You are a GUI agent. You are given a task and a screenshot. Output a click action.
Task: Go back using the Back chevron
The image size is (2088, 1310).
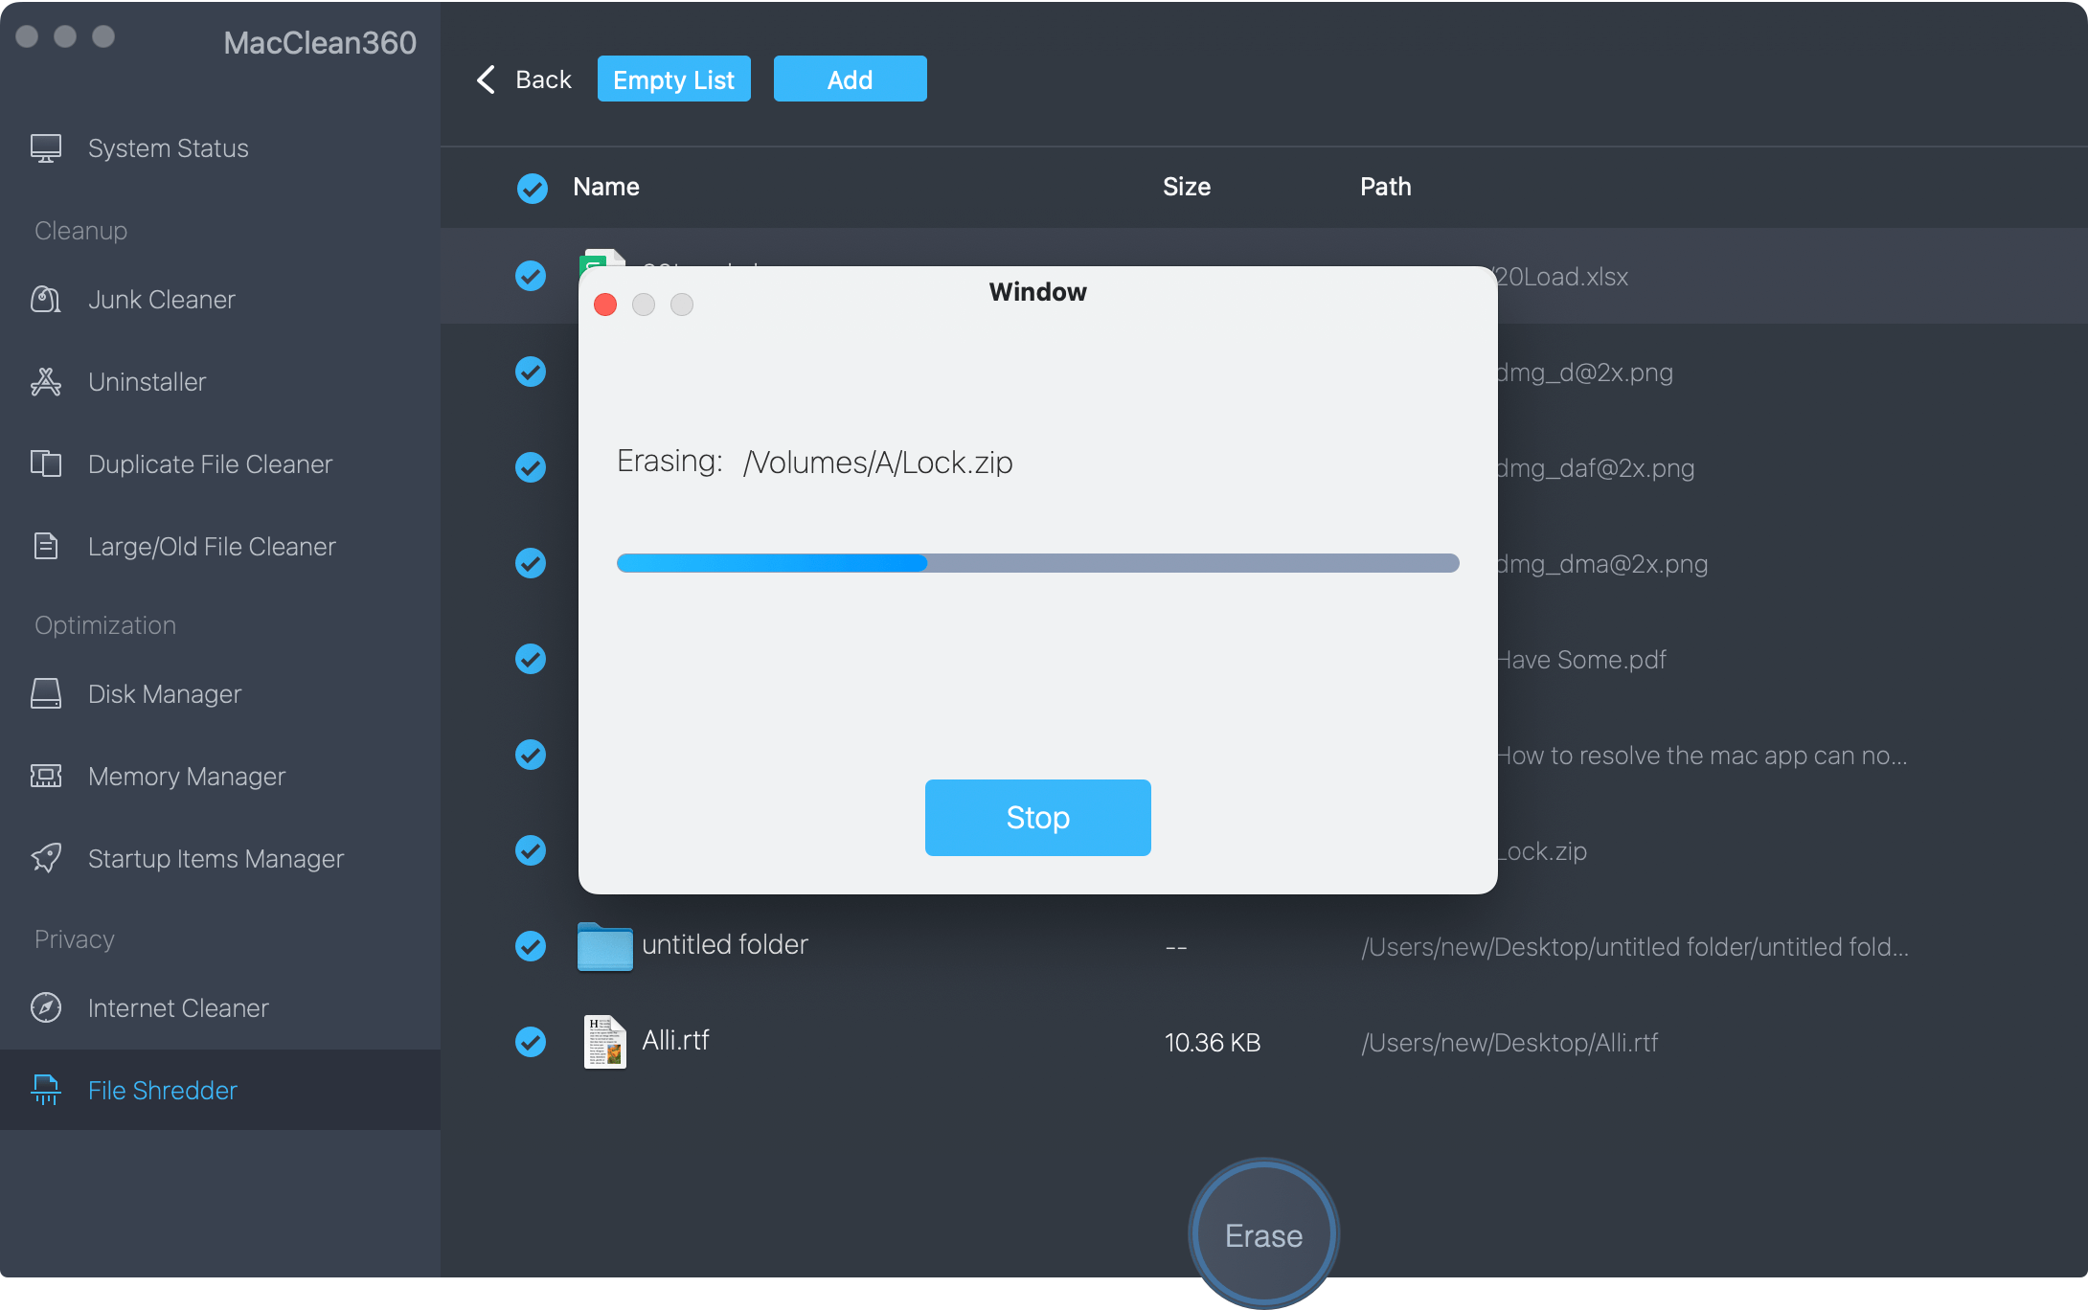487,79
